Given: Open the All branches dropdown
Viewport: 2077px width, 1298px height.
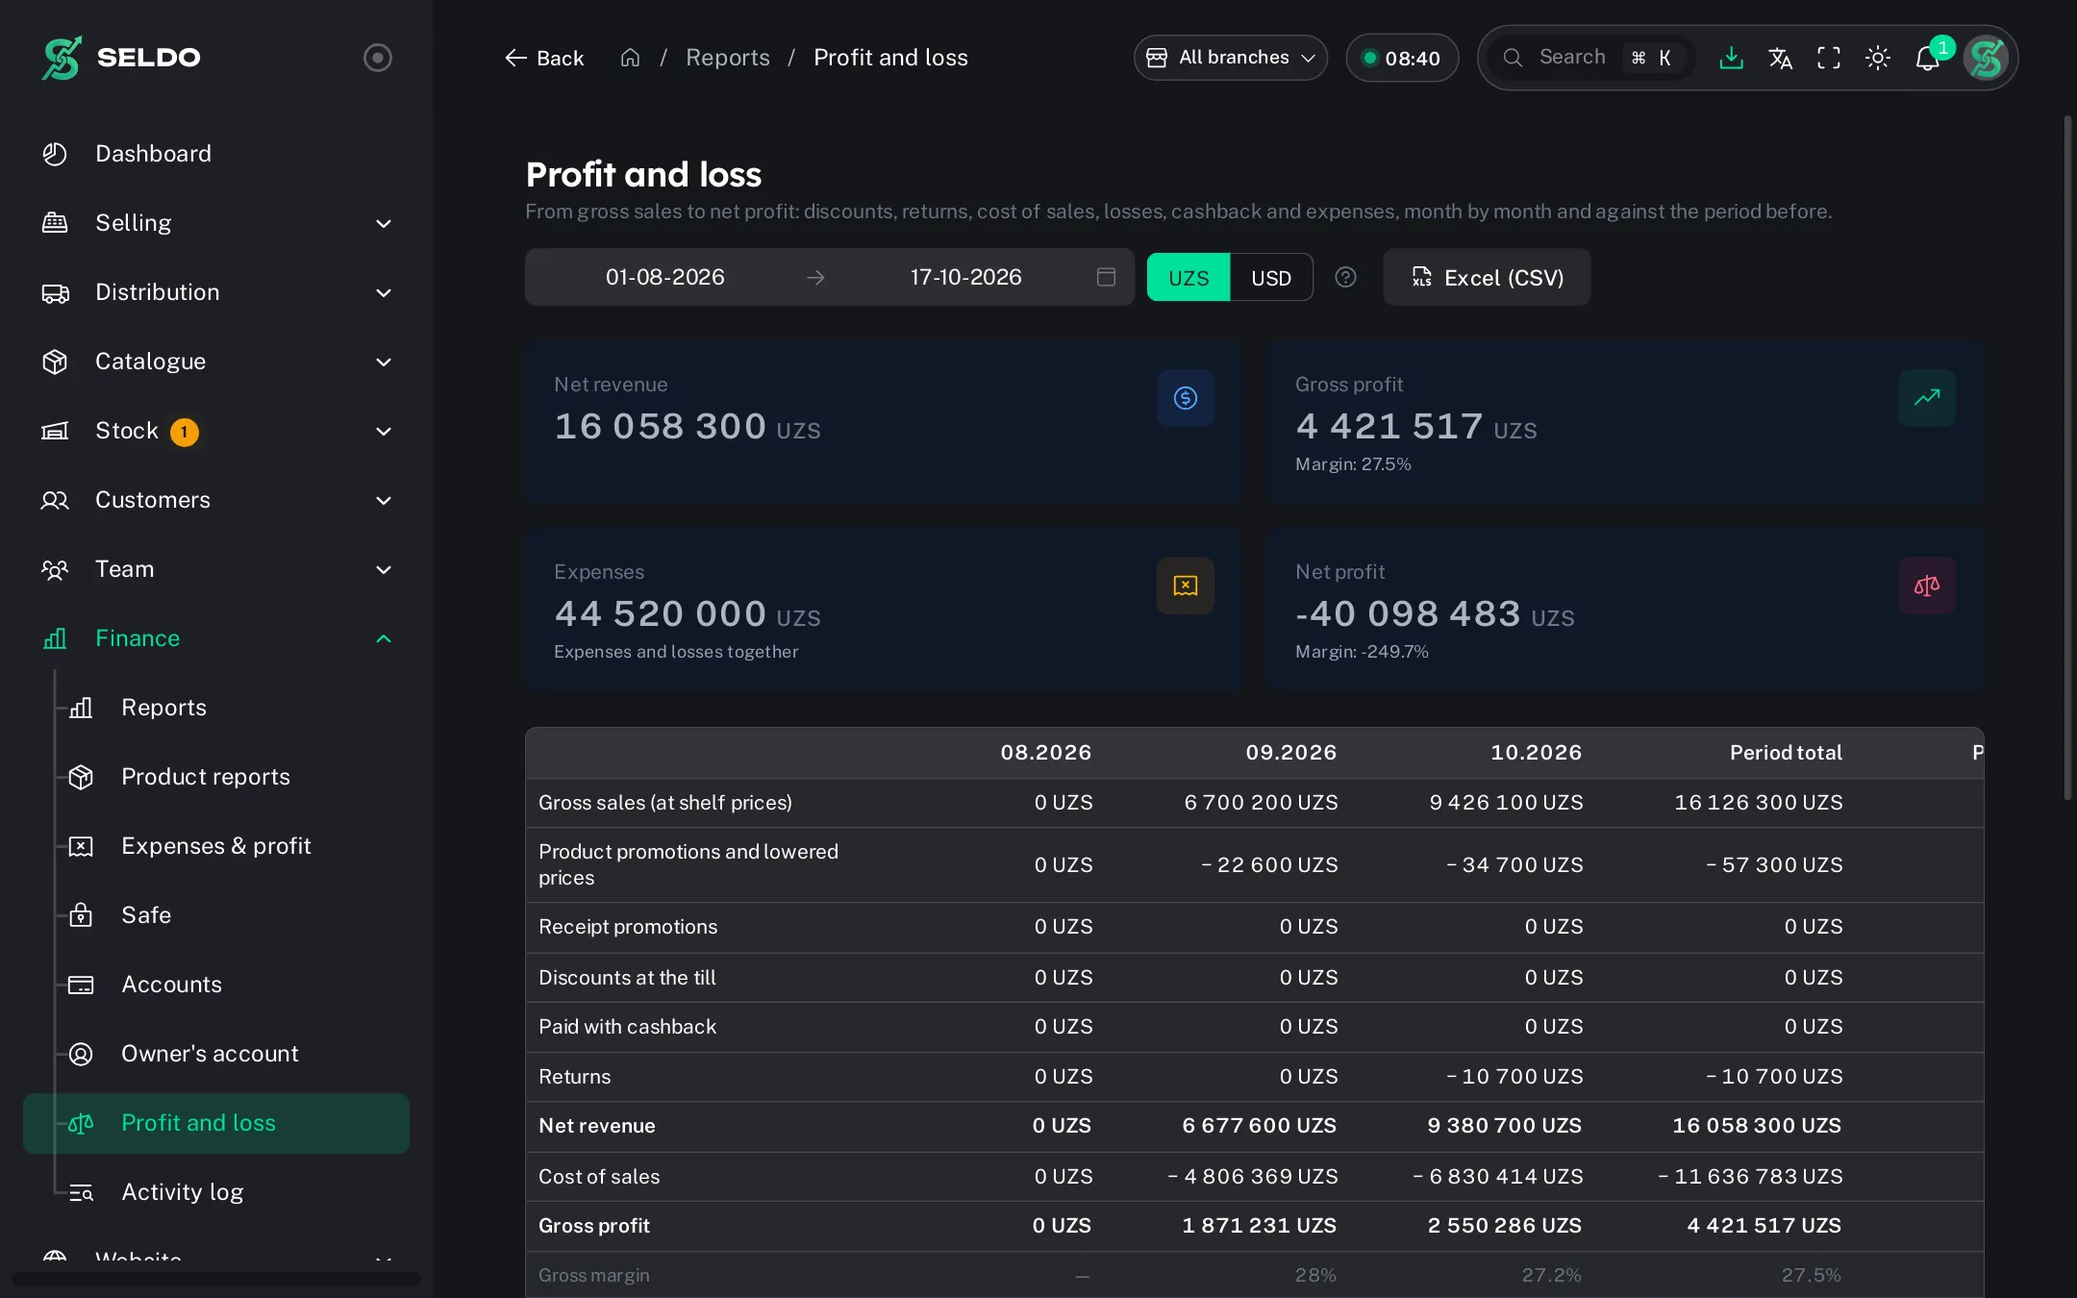Looking at the screenshot, I should tap(1231, 58).
